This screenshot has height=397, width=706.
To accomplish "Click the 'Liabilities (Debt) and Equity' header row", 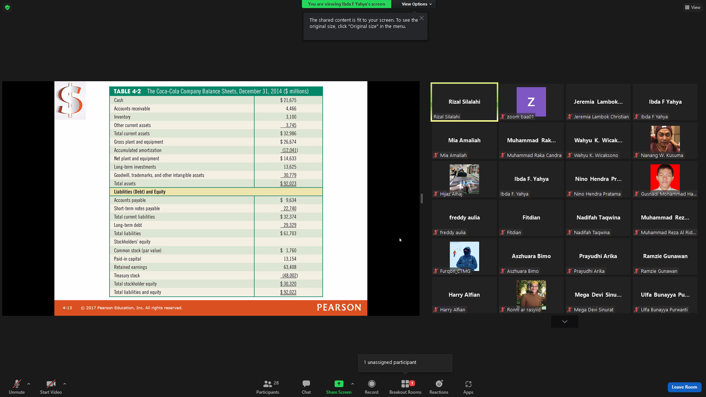I will tap(216, 192).
